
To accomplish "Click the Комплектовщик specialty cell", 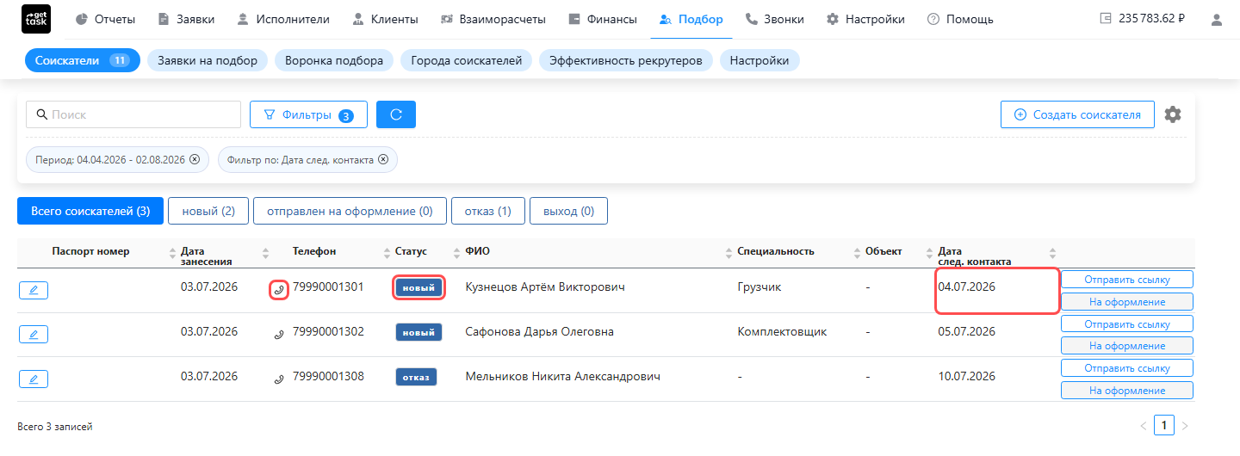I will [783, 331].
